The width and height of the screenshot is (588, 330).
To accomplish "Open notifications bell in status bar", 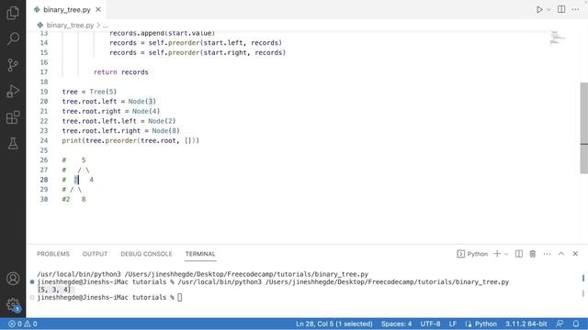I will click(576, 324).
